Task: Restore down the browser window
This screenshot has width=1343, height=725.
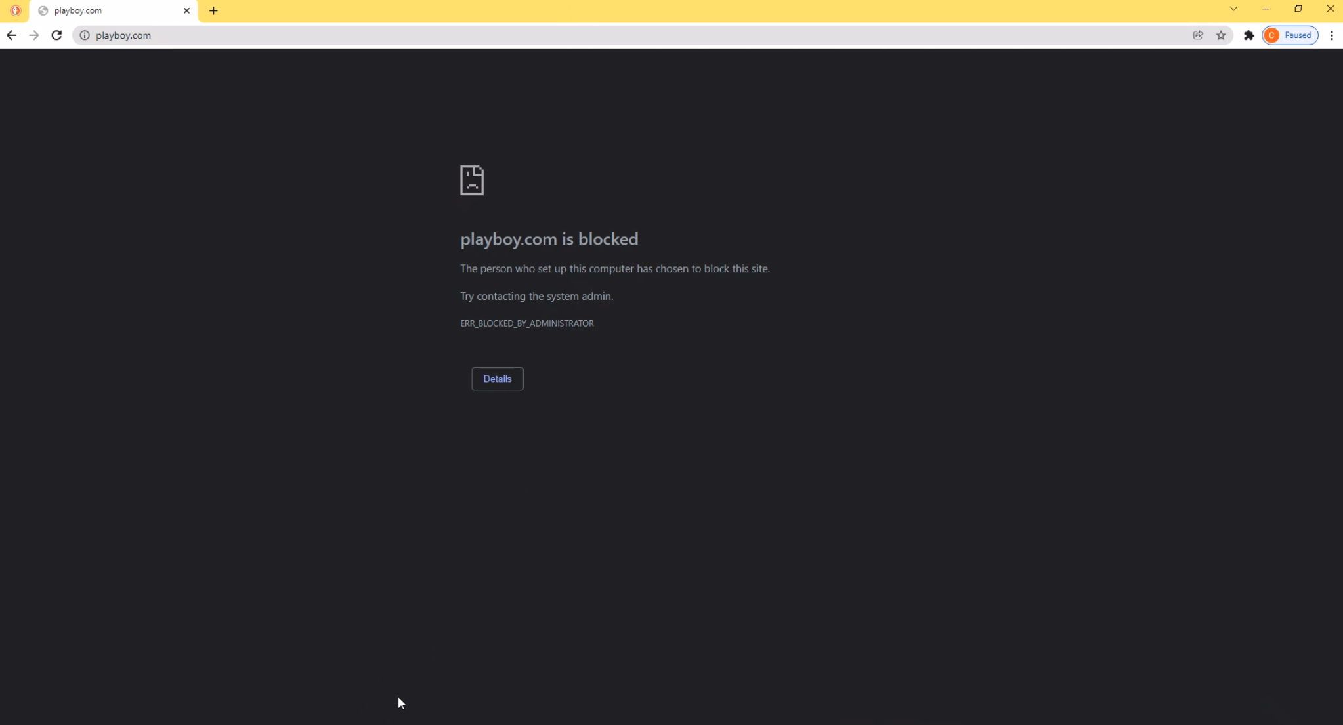Action: (1298, 9)
